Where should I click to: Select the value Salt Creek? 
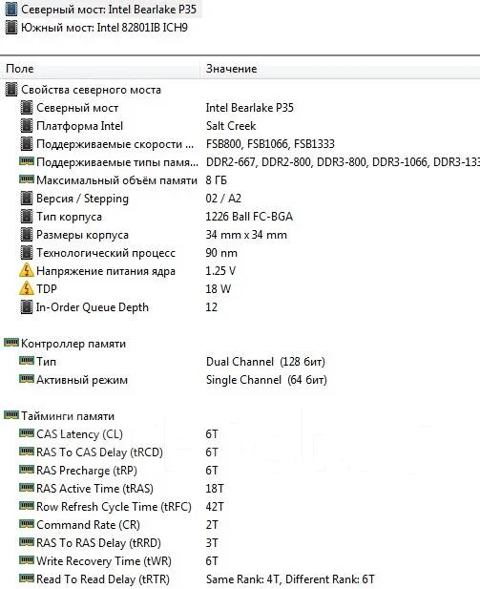(x=231, y=126)
